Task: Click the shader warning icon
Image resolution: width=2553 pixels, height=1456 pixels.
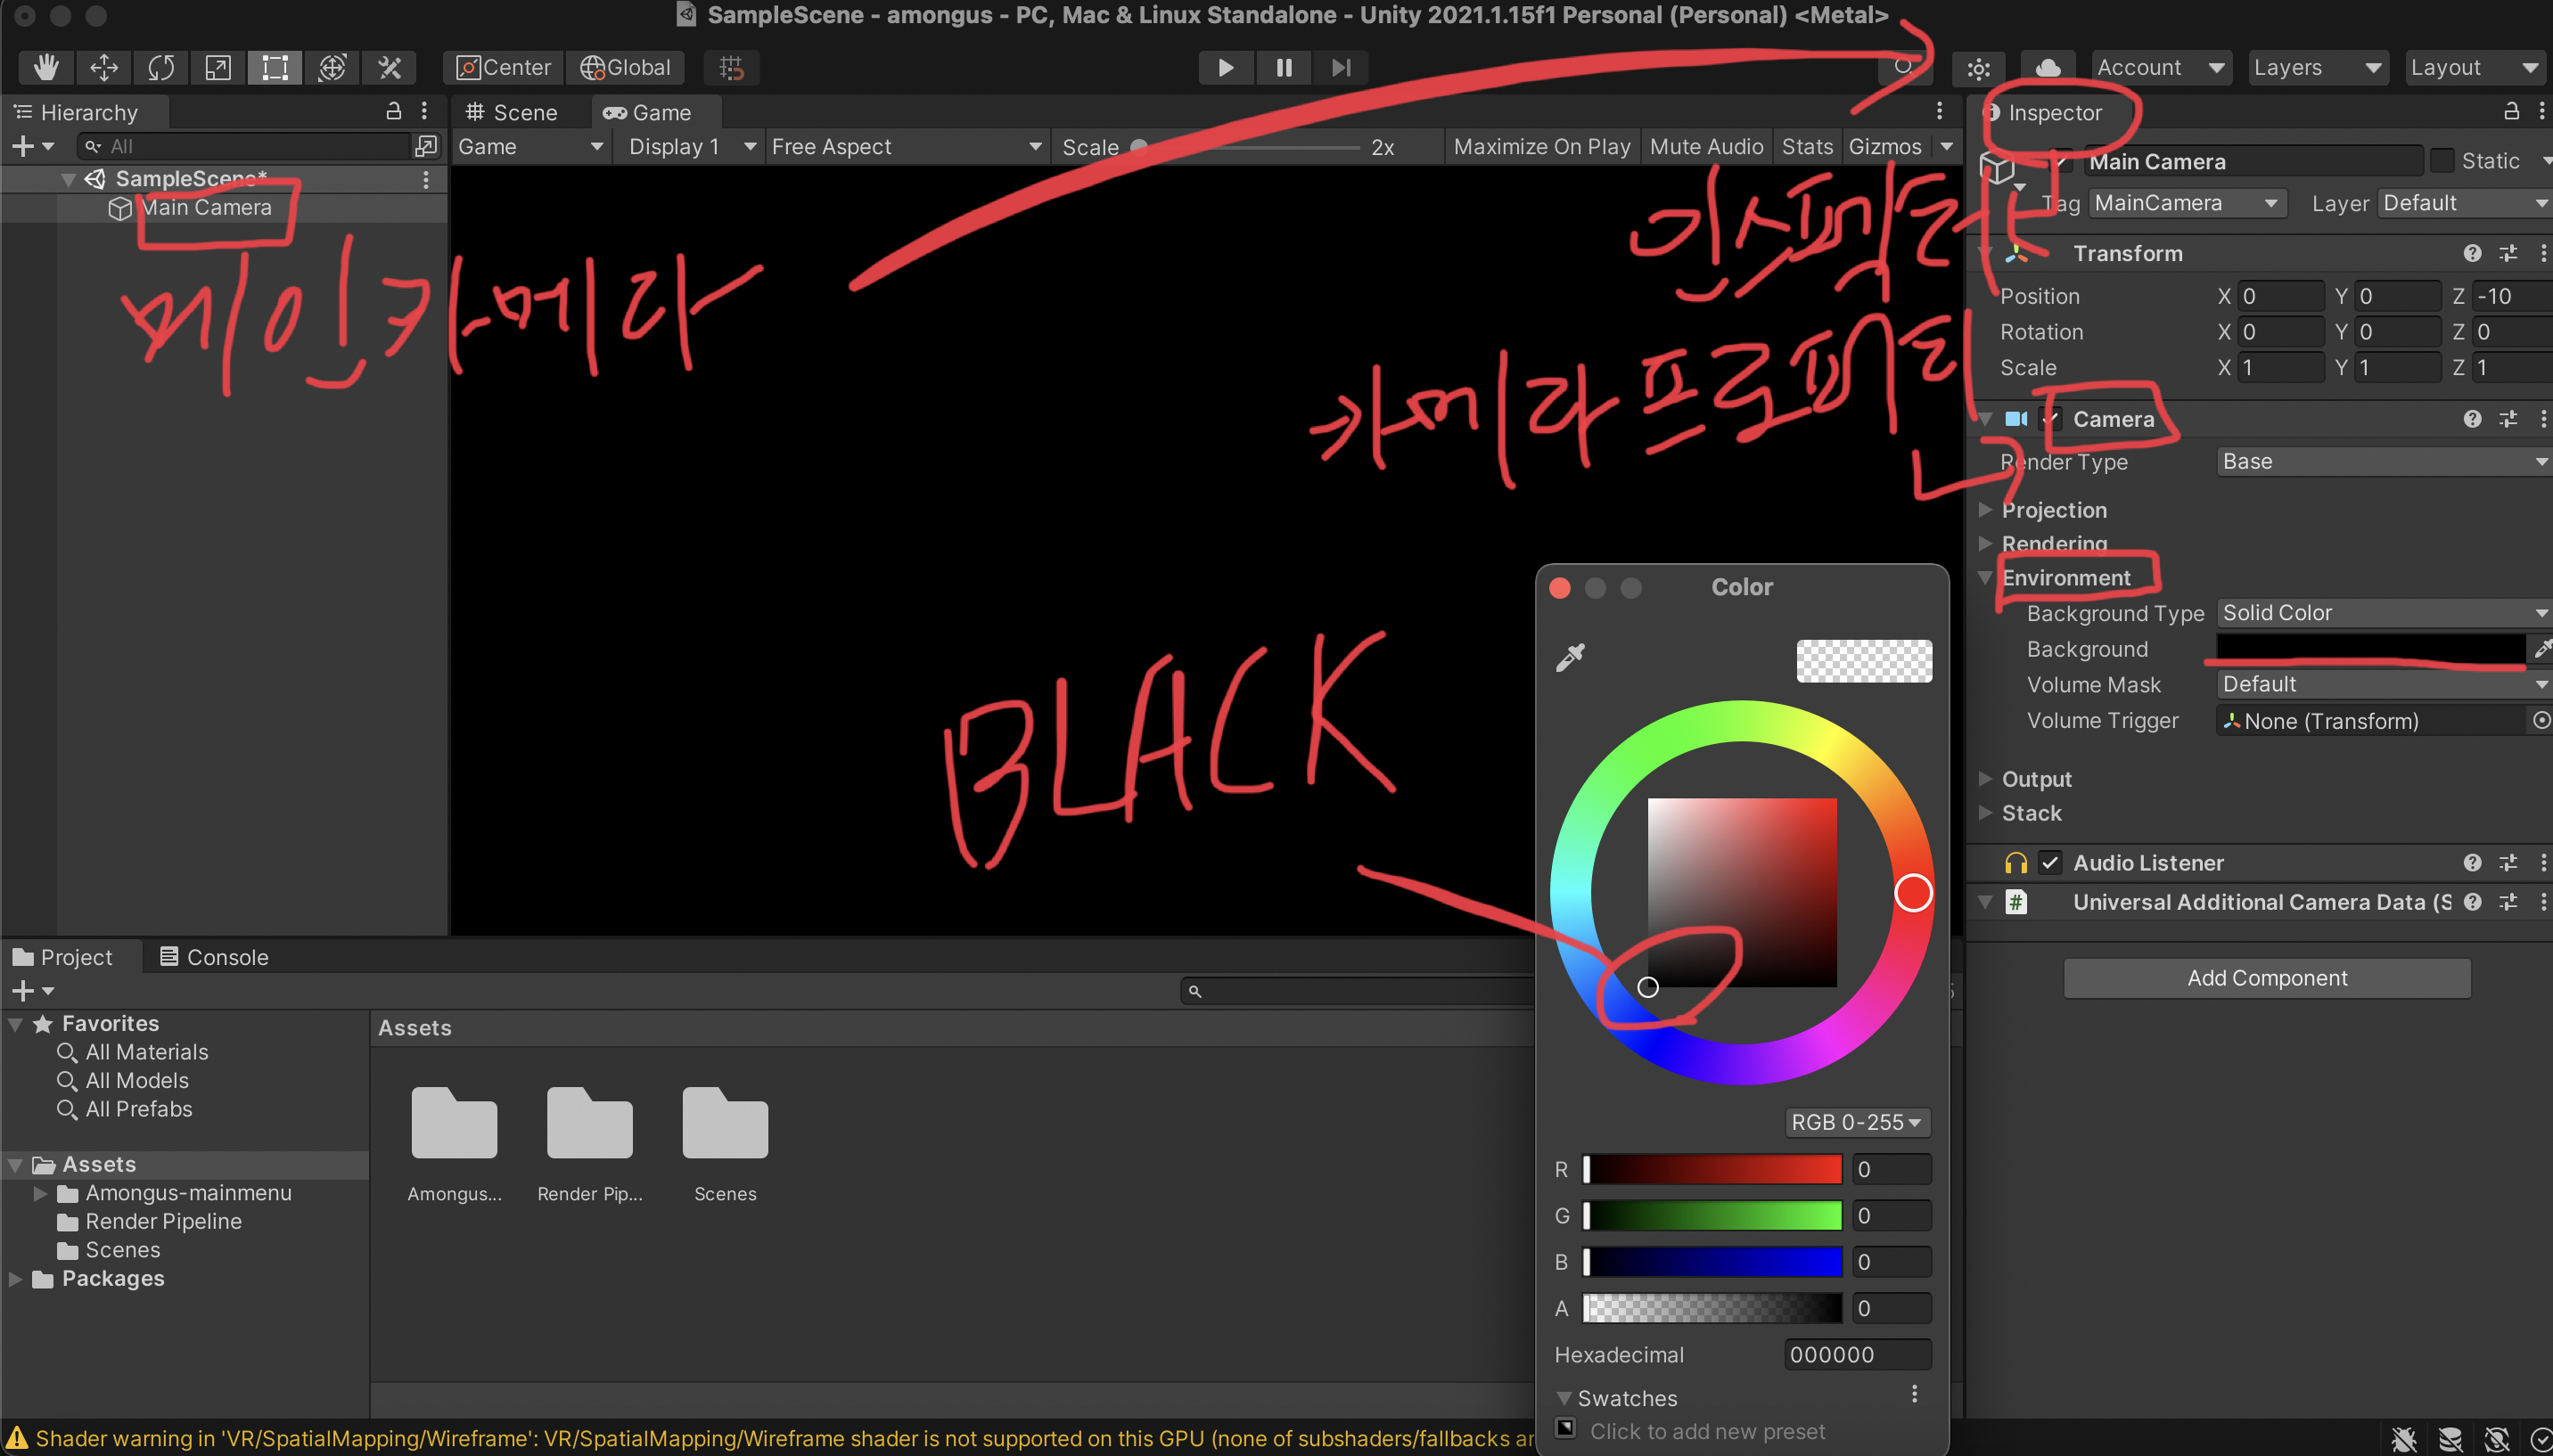Action: [17, 1438]
